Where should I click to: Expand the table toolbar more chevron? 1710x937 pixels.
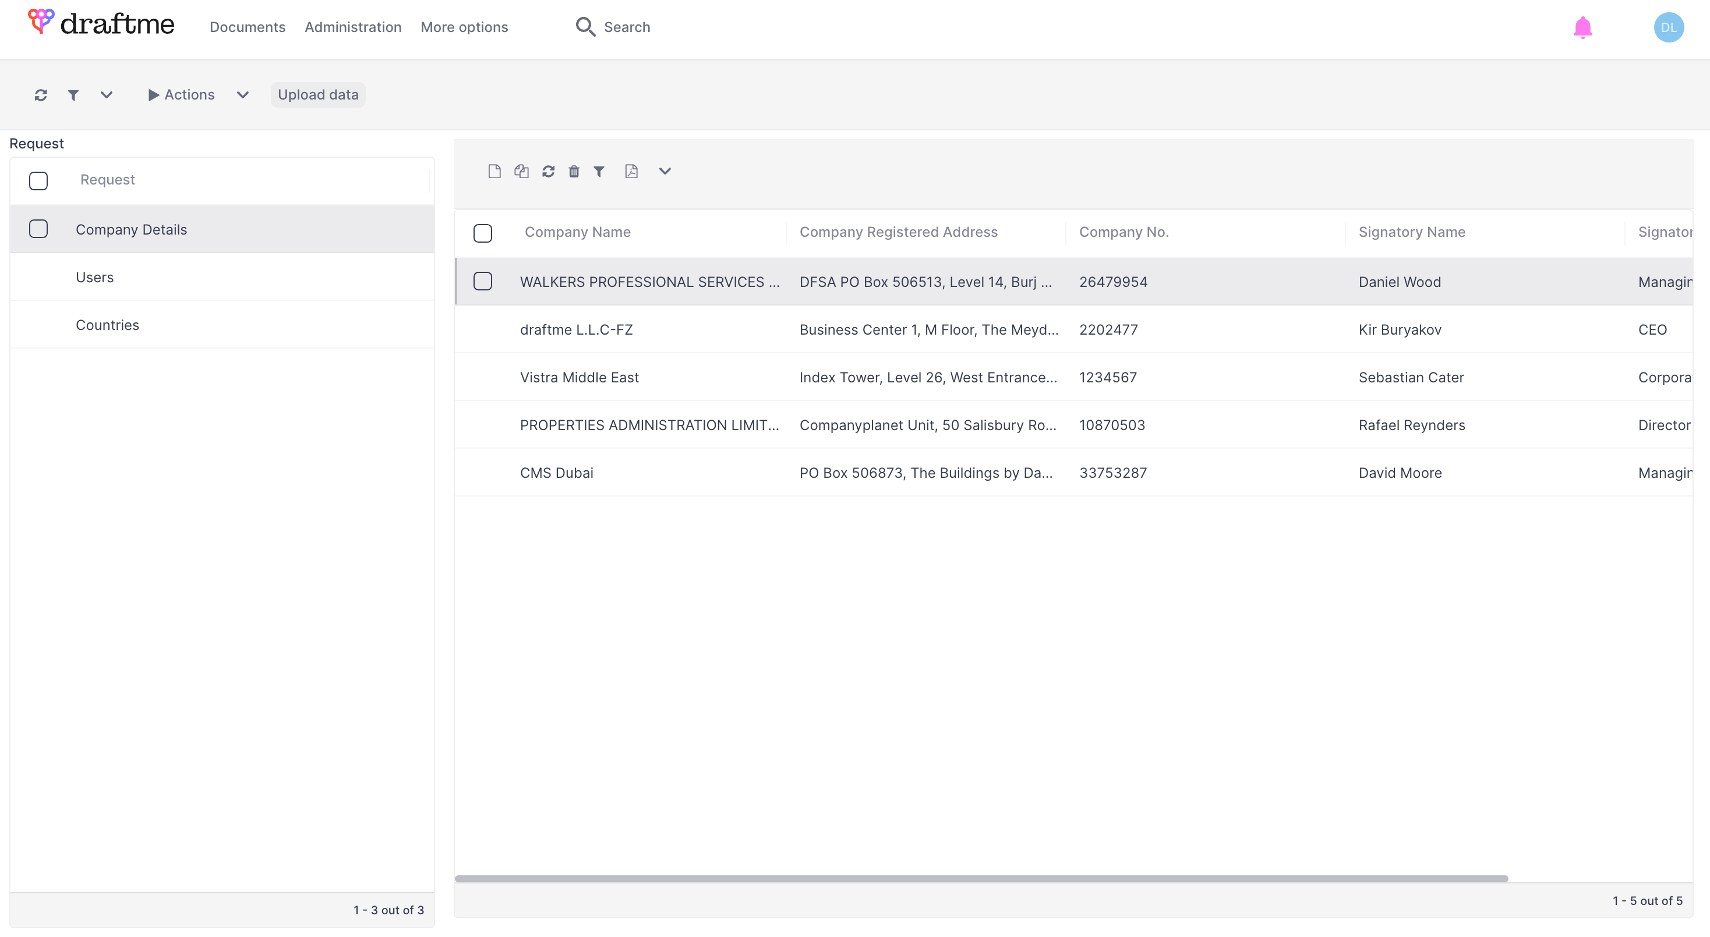[x=665, y=171]
